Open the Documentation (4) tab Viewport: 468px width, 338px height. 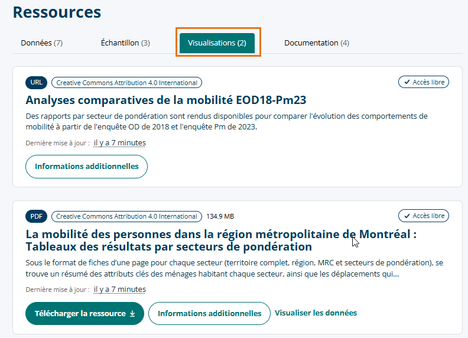tap(317, 43)
